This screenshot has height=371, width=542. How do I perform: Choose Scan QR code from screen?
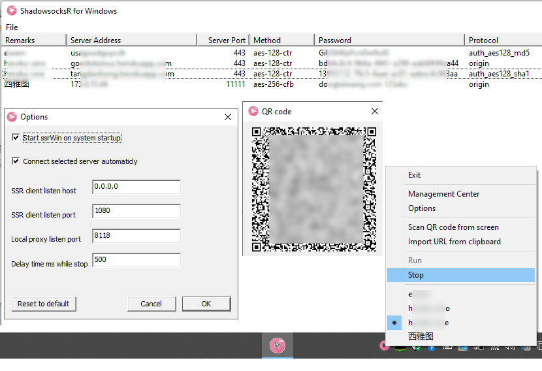point(461,227)
